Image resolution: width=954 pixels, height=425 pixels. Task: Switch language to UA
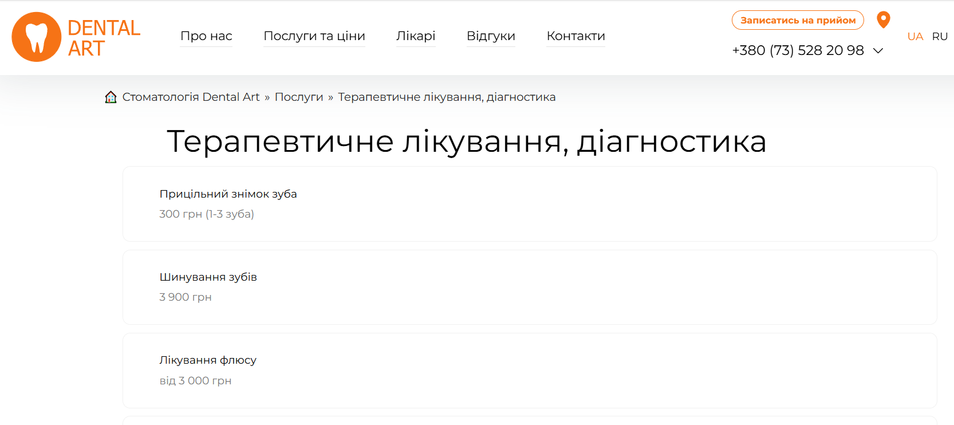tap(915, 37)
